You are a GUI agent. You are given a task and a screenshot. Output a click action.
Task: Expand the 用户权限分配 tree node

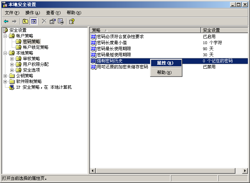point(12,64)
